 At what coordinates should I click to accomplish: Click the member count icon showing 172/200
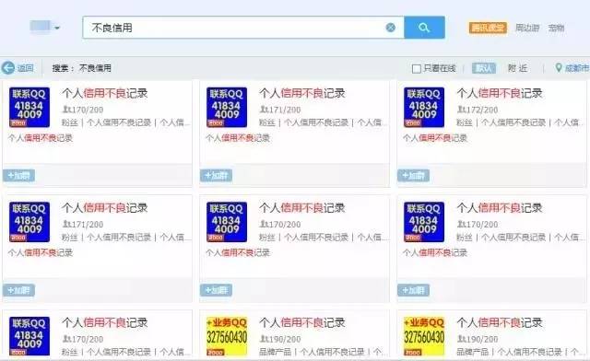pos(461,110)
